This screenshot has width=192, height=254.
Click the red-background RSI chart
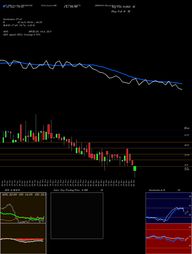pos(169,239)
